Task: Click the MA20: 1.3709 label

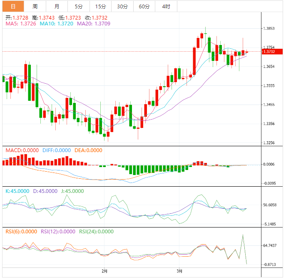Action: (94, 24)
